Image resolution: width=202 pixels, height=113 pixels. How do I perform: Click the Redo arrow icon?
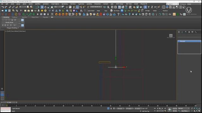[x=6, y=7]
